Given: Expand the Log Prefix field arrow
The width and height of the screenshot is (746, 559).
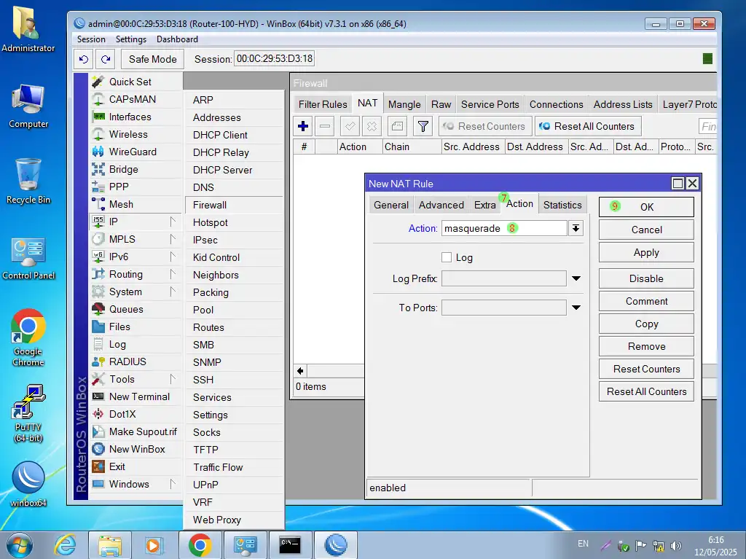Looking at the screenshot, I should click(x=576, y=278).
